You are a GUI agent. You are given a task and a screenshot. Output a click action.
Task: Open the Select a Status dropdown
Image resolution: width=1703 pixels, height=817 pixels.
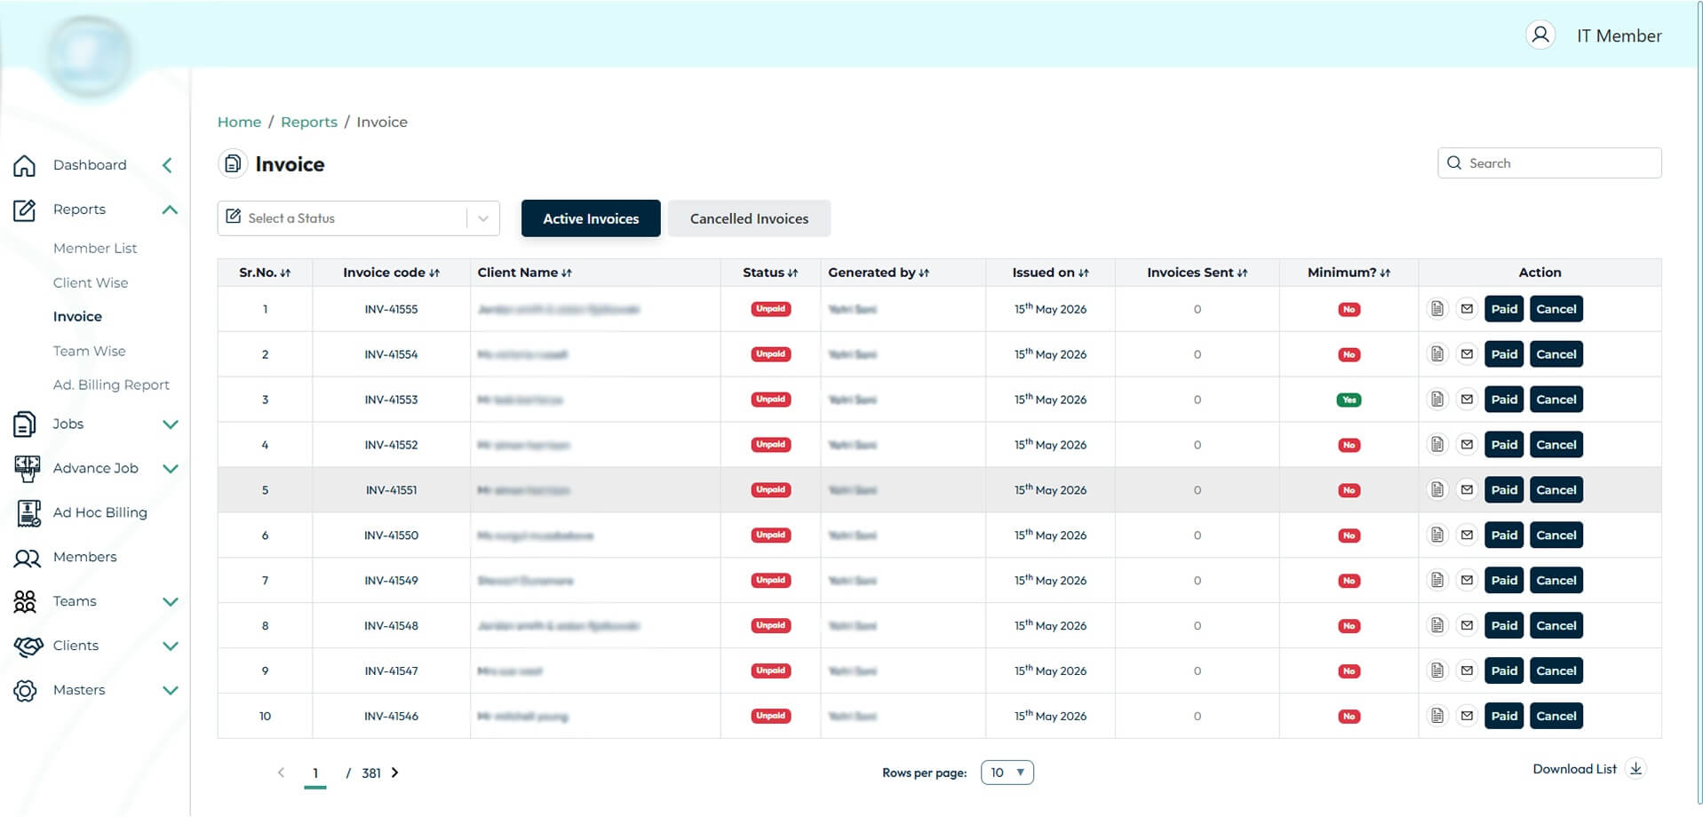(x=358, y=218)
